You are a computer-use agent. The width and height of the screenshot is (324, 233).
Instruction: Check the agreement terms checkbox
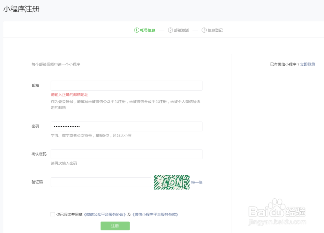click(x=52, y=214)
